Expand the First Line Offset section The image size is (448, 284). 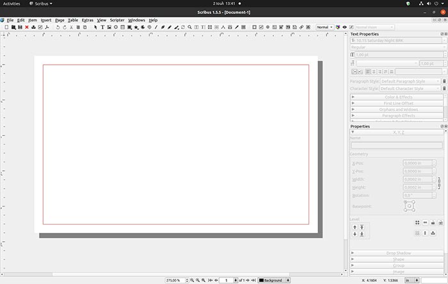pyautogui.click(x=397, y=104)
